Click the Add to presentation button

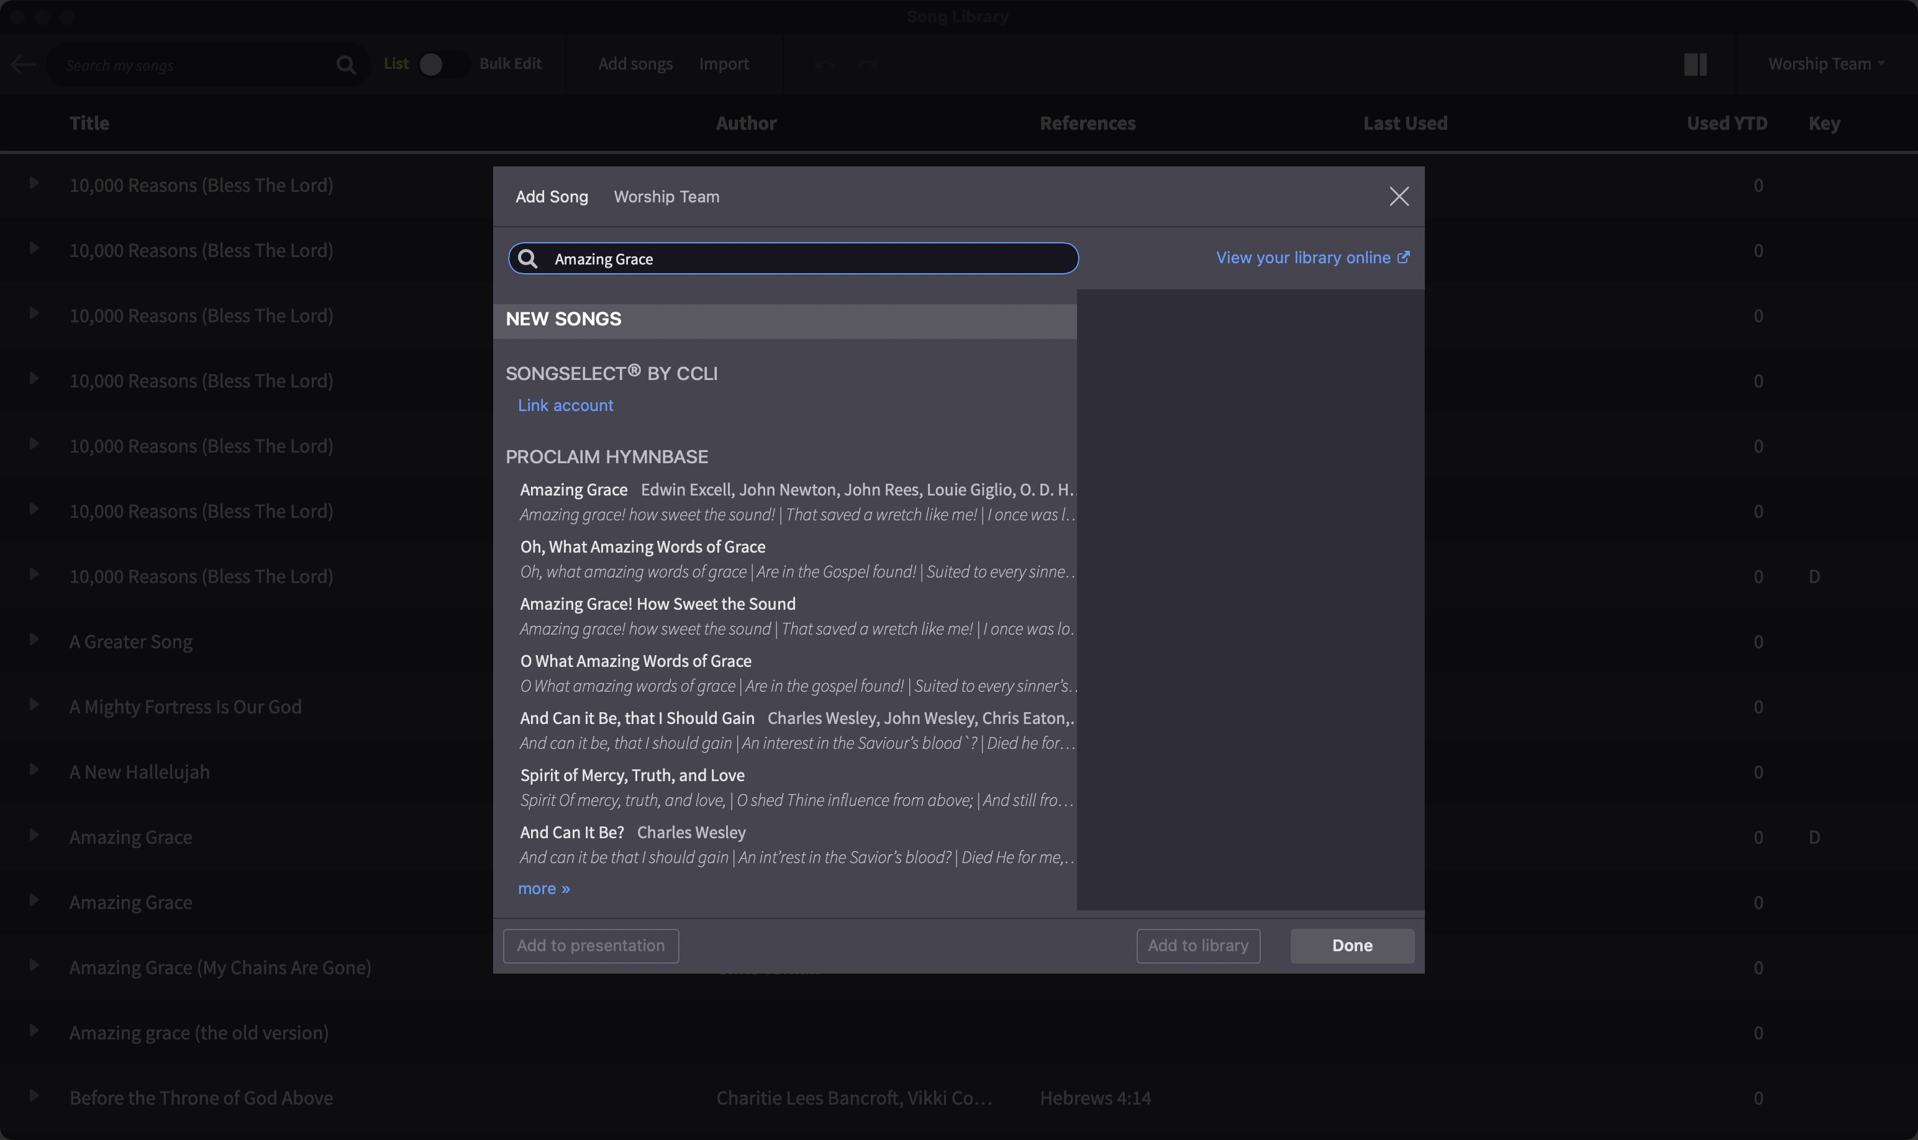coord(591,946)
